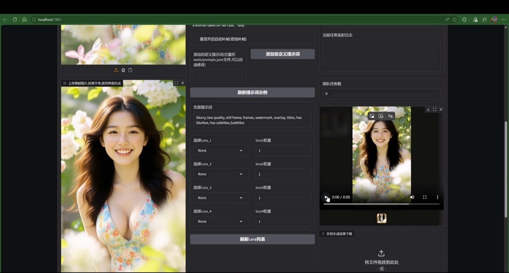Screen dimensions: 509x273
Task: Expand the tail frame image to fullscreen
Action: 176,83
